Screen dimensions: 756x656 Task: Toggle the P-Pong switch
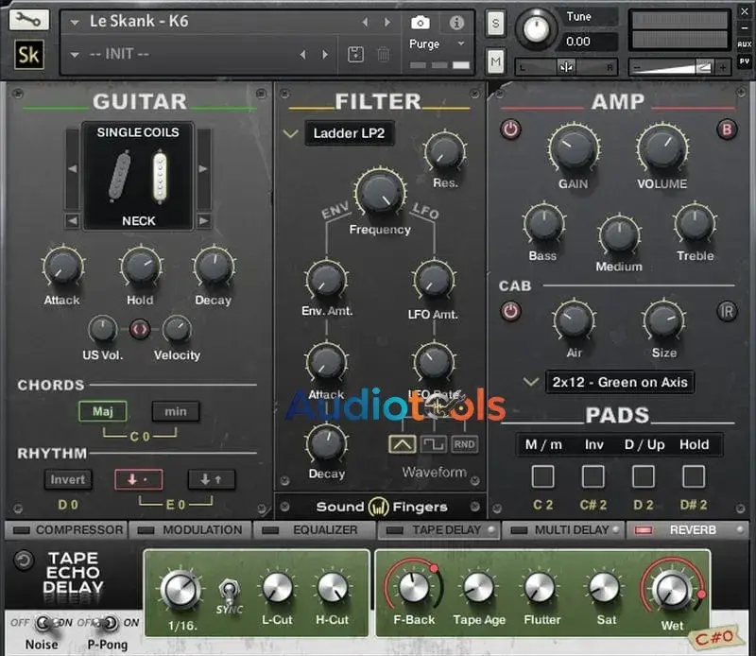point(109,624)
